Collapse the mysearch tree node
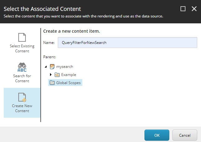 point(46,67)
